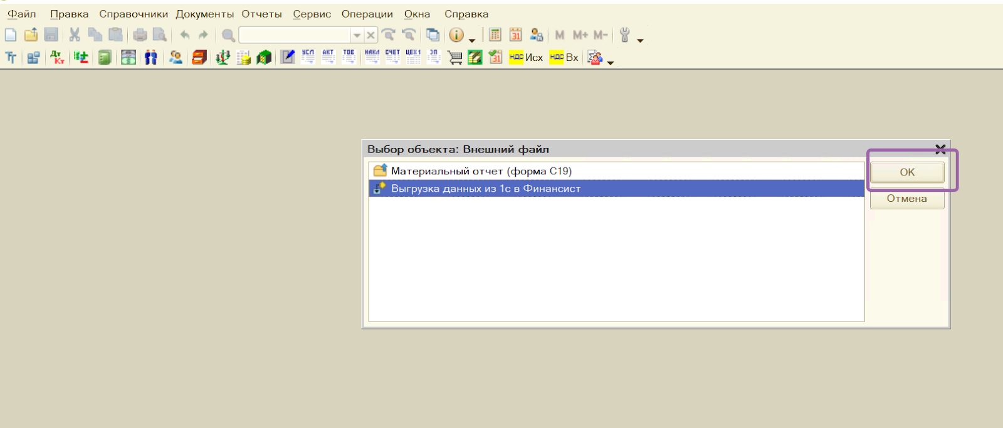Screen dimensions: 1003x428
Task: Click the sigma users report icon
Action: click(595, 58)
